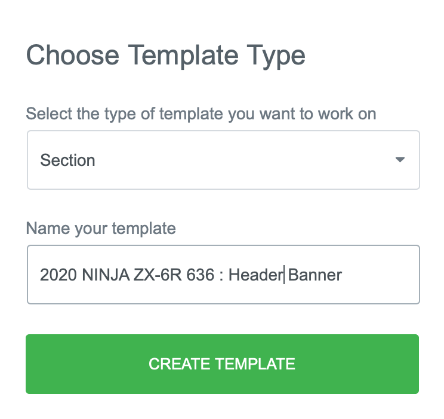Click the word 'Banner' in the name field

(x=315, y=275)
